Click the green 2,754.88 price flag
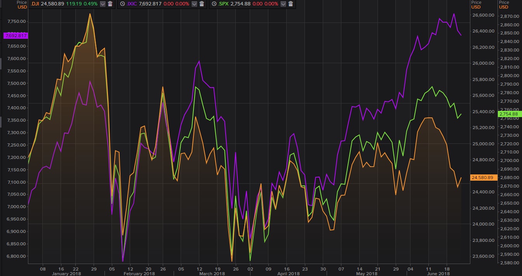 click(508, 114)
